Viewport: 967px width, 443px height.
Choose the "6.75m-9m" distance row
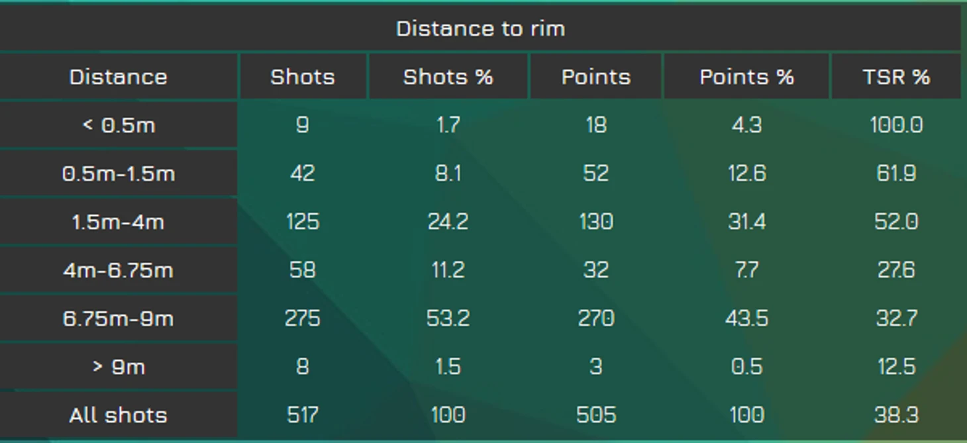tap(118, 319)
